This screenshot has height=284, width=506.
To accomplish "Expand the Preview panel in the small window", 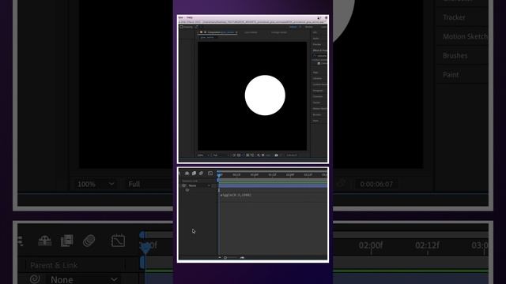I will [317, 44].
